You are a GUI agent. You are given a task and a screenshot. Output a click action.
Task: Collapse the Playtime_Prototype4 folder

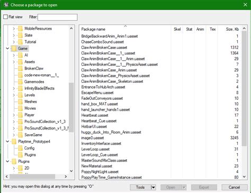pos(7,142)
